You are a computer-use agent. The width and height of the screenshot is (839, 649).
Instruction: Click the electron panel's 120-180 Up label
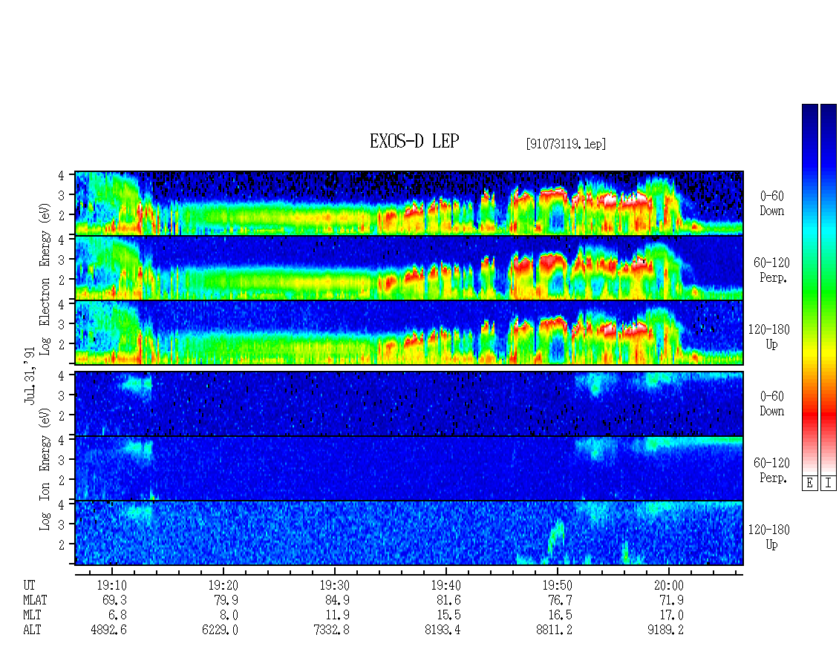[769, 337]
